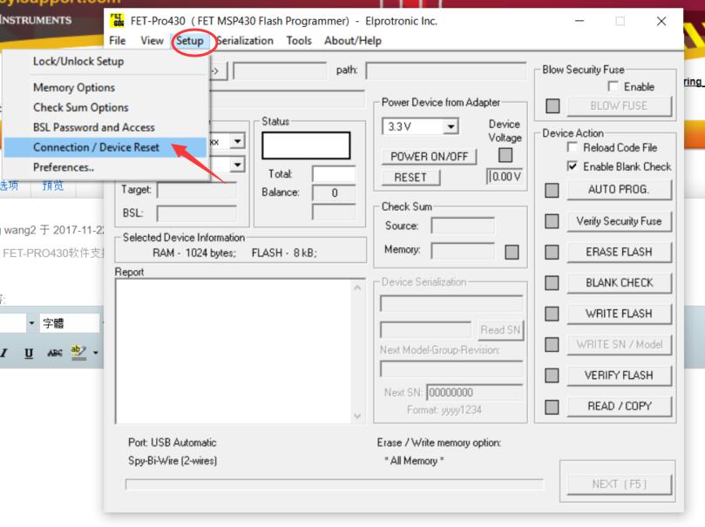Click the Target field
The image size is (705, 527).
coord(196,191)
